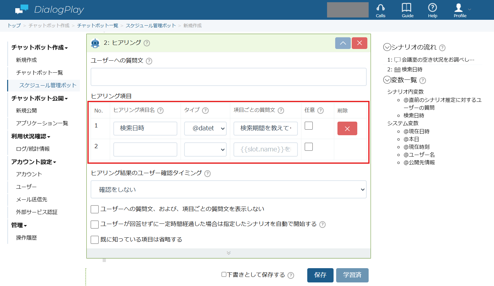Screen dimensions: 494x286
Task: Open ユーザー in sidebar
Action: click(26, 187)
